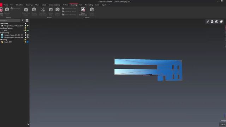This screenshot has width=226, height=127.
Task: Select image item ending SW-008
Action: tap(13, 37)
